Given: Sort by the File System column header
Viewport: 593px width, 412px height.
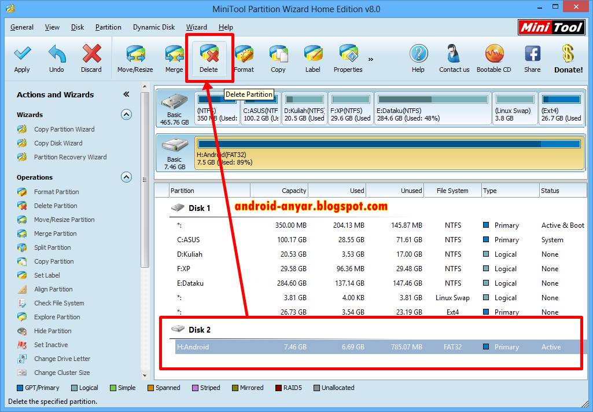Looking at the screenshot, I should coord(452,191).
